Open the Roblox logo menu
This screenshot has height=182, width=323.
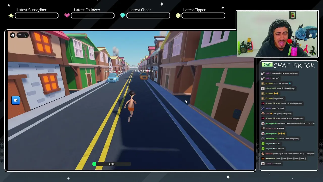[x=13, y=35]
